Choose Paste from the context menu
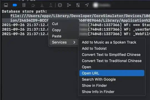150x100 pixels. tap(63, 36)
